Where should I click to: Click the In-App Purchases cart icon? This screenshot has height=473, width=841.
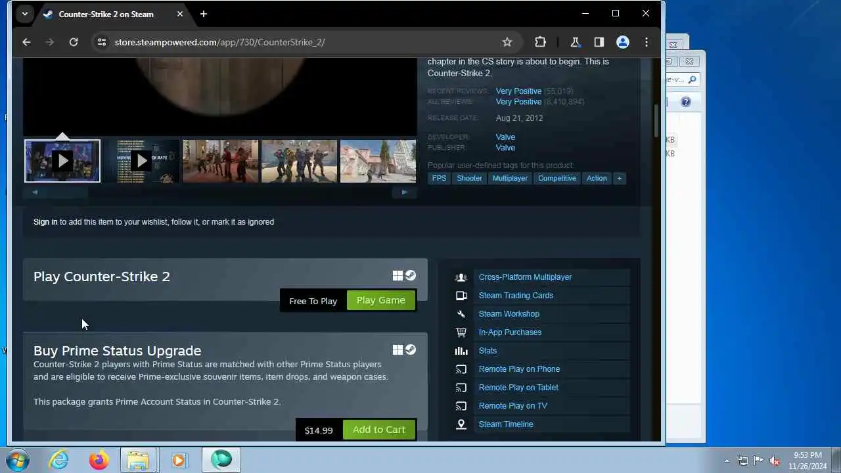click(x=461, y=332)
